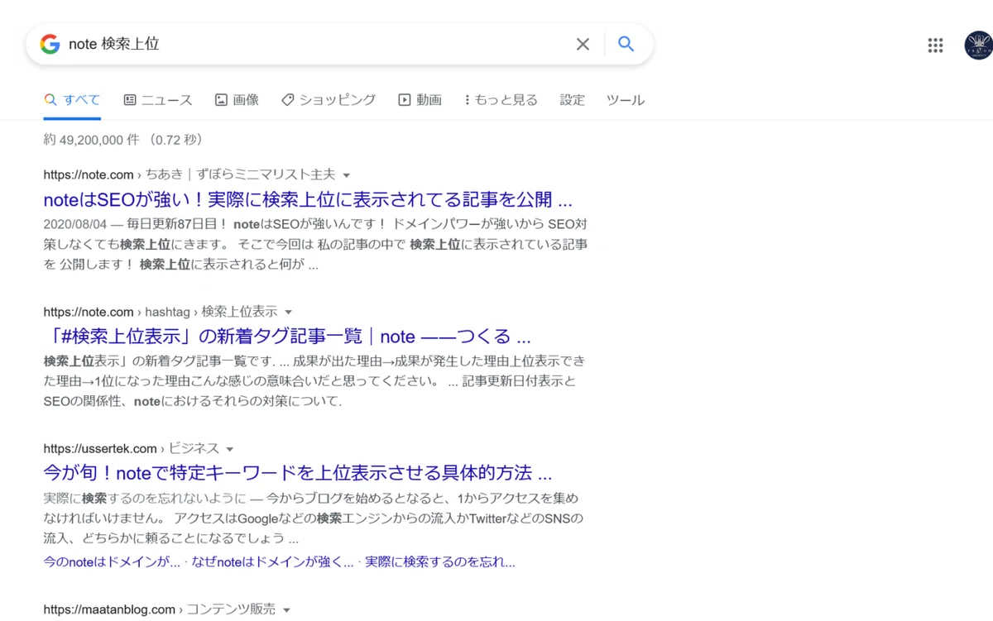
Task: Click result count 約 49,200,000 件 text
Action: (92, 140)
